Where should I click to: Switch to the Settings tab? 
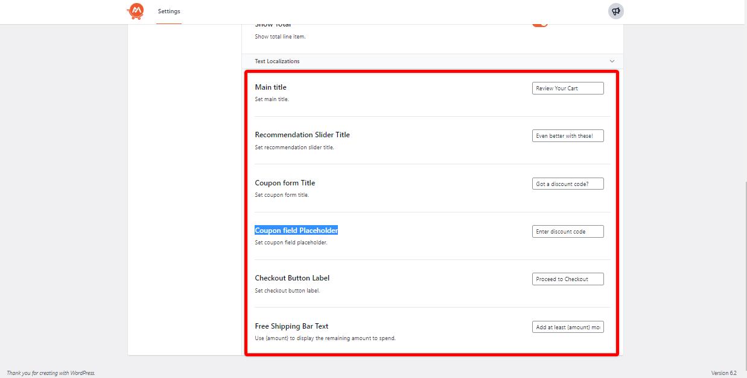pyautogui.click(x=169, y=11)
